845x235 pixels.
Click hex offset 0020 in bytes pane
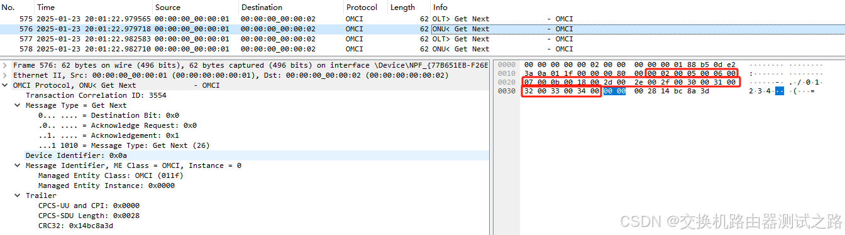pyautogui.click(x=506, y=83)
